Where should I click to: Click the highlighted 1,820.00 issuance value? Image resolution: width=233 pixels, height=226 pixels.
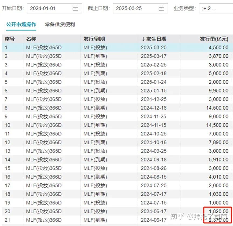(218, 211)
